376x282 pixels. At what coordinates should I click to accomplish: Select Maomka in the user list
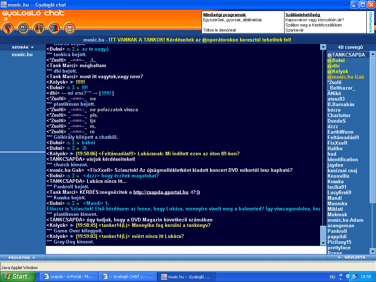(x=337, y=204)
